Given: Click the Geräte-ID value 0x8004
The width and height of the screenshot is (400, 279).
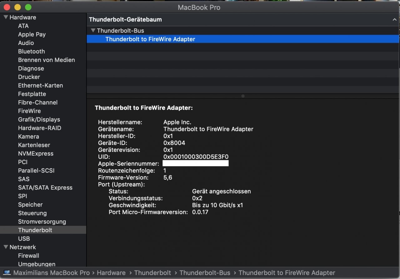Looking at the screenshot, I should (174, 143).
